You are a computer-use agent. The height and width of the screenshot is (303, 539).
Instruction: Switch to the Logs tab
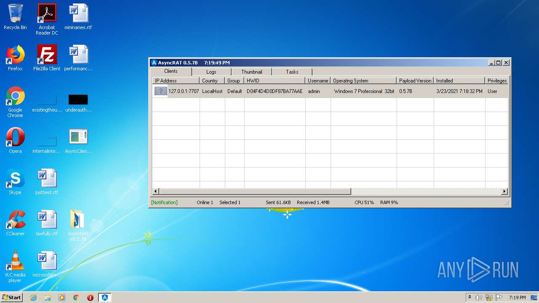[x=211, y=72]
